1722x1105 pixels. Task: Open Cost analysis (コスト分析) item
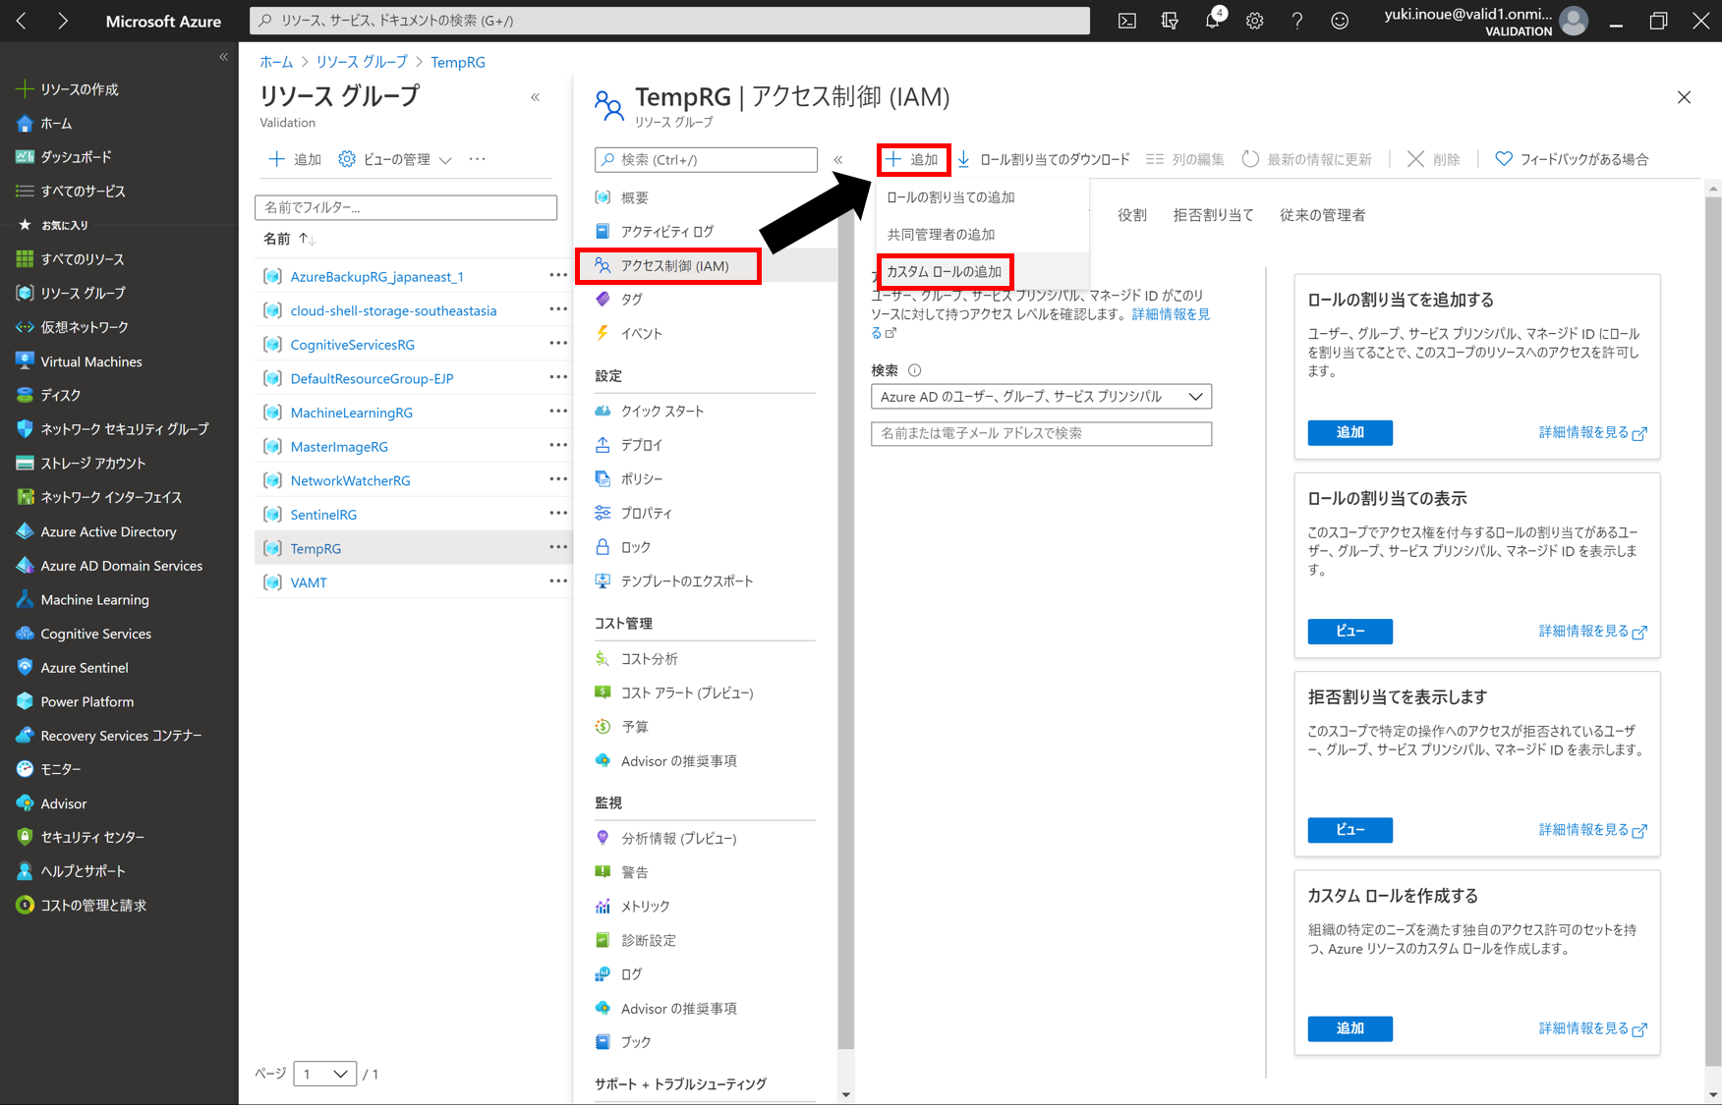point(649,659)
